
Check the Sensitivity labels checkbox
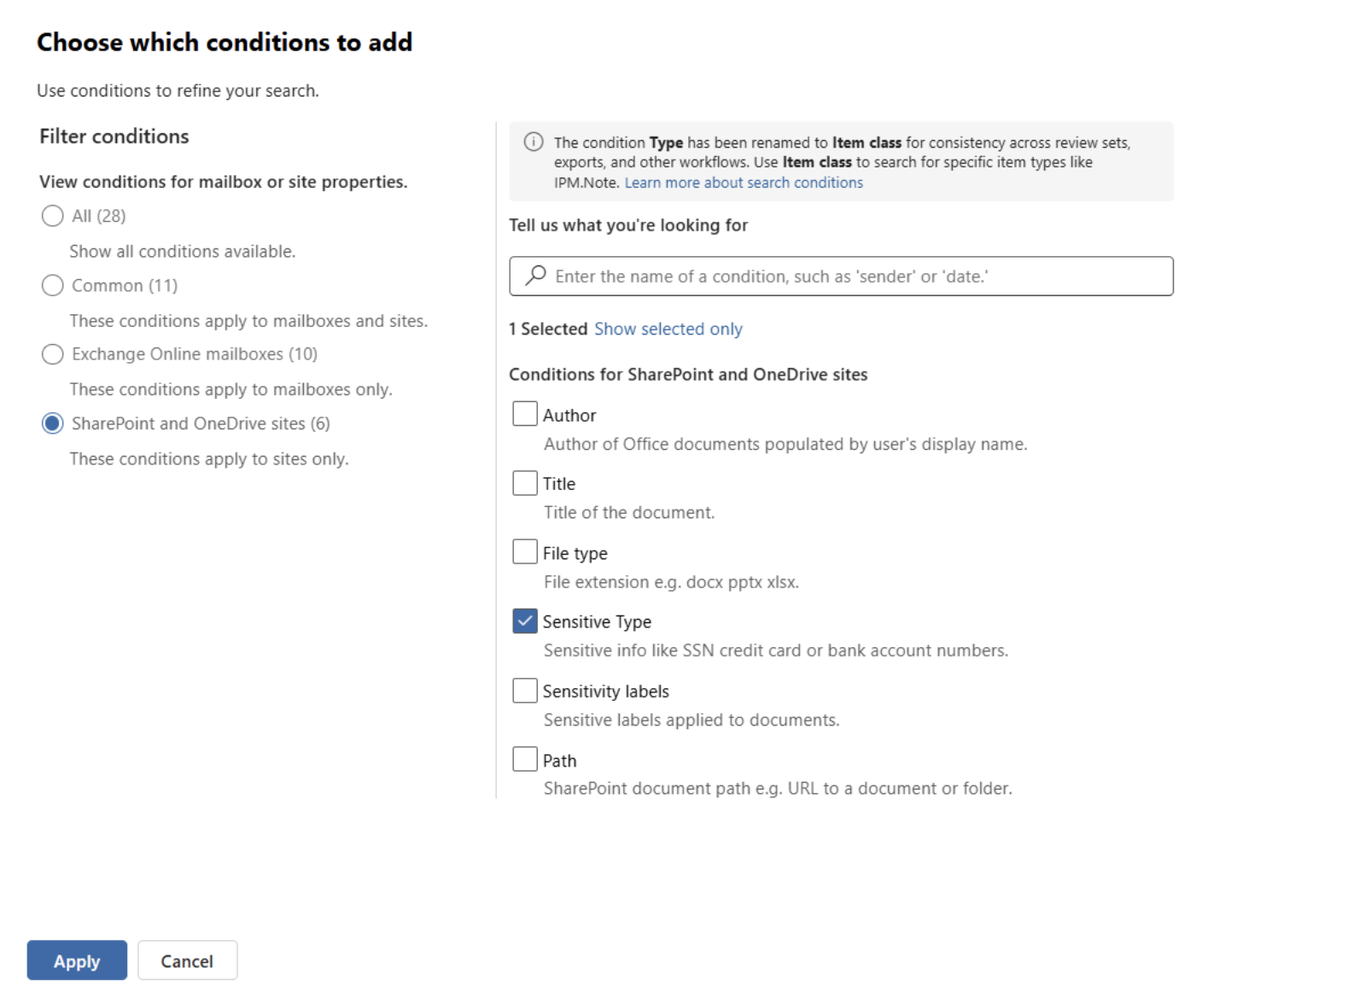(x=525, y=691)
